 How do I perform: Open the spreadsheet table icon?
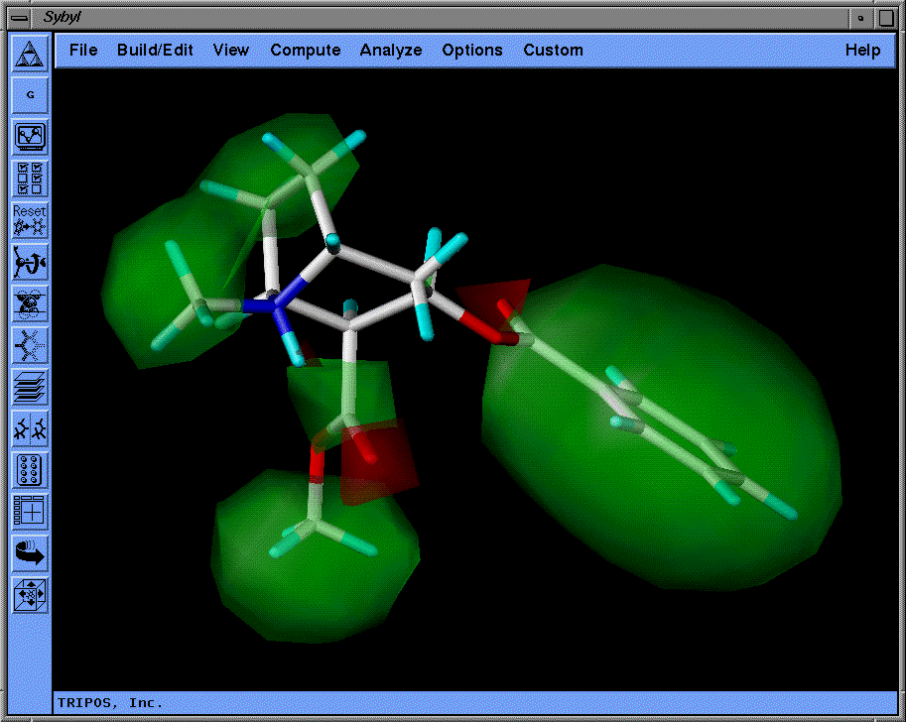(x=30, y=512)
